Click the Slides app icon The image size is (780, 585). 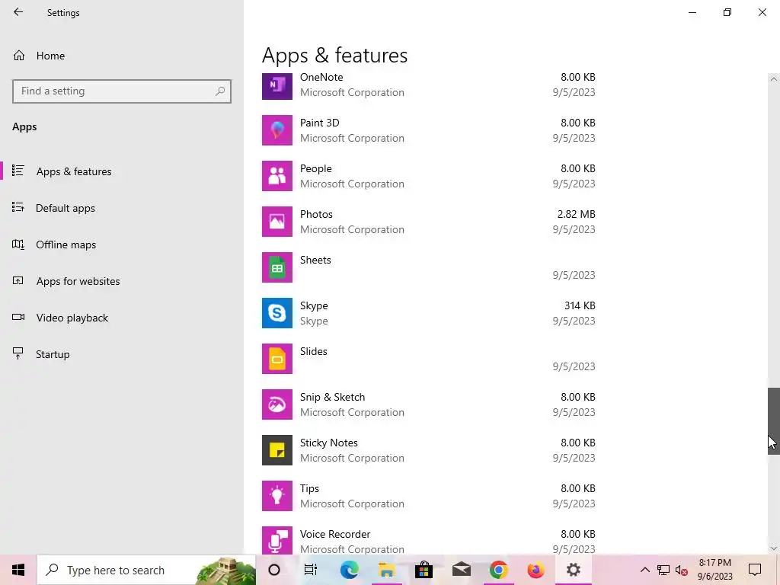tap(277, 360)
